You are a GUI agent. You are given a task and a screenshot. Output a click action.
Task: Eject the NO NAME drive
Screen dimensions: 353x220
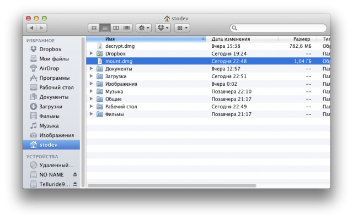pyautogui.click(x=75, y=174)
